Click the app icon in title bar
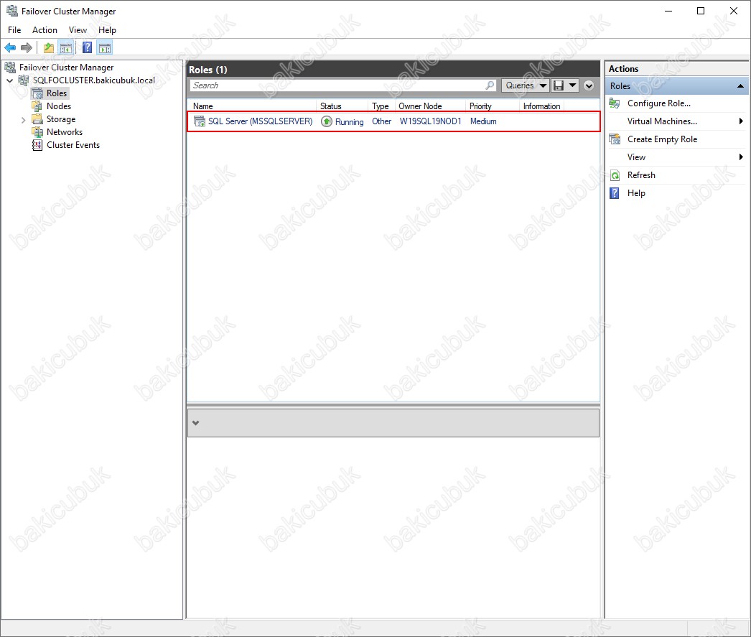 click(12, 11)
